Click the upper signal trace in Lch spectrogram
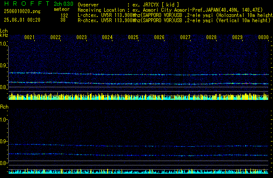This screenshot has width=273, height=178. (x=138, y=74)
